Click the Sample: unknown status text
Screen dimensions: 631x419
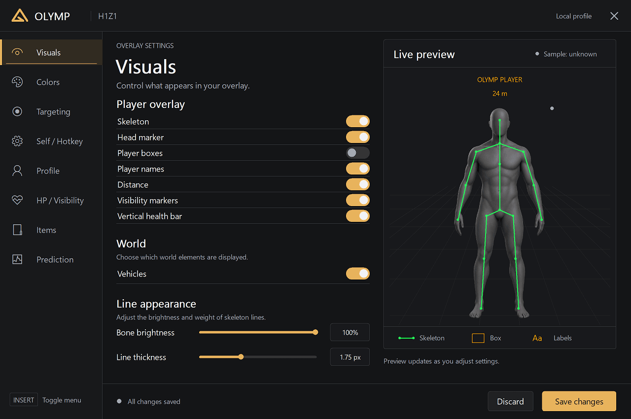pyautogui.click(x=570, y=54)
